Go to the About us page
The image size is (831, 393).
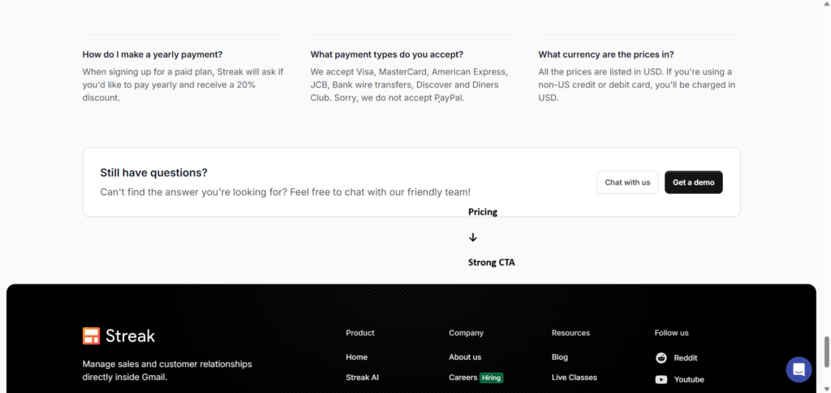pyautogui.click(x=465, y=357)
